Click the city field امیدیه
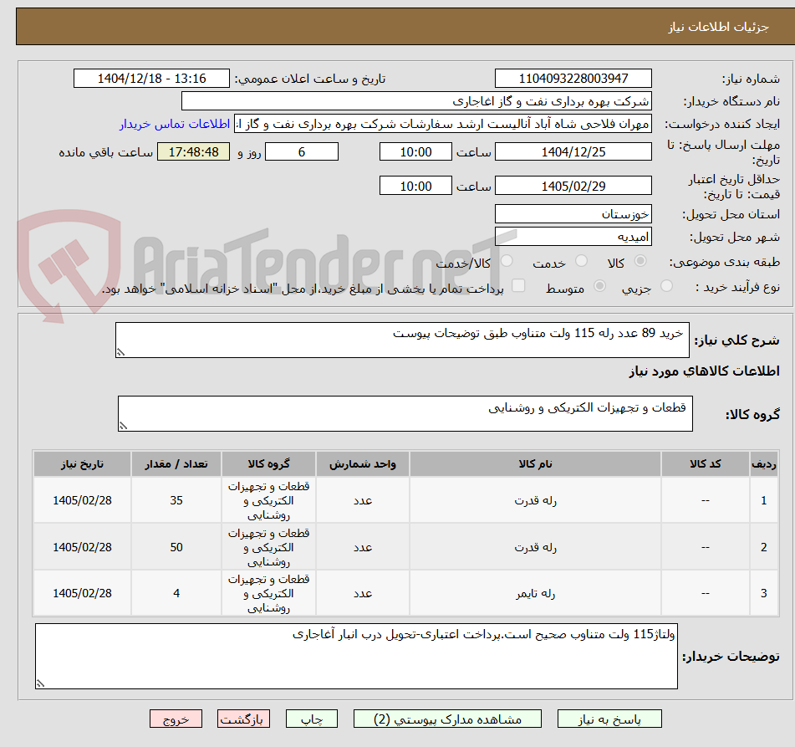 [x=573, y=237]
